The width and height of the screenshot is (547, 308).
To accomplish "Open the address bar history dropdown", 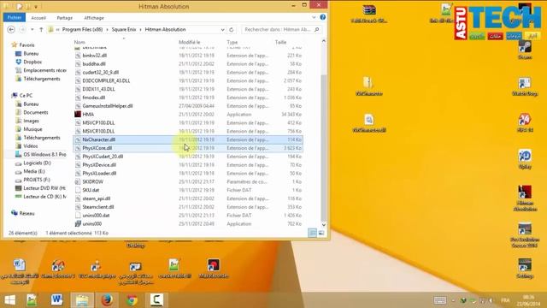I will click(222, 30).
